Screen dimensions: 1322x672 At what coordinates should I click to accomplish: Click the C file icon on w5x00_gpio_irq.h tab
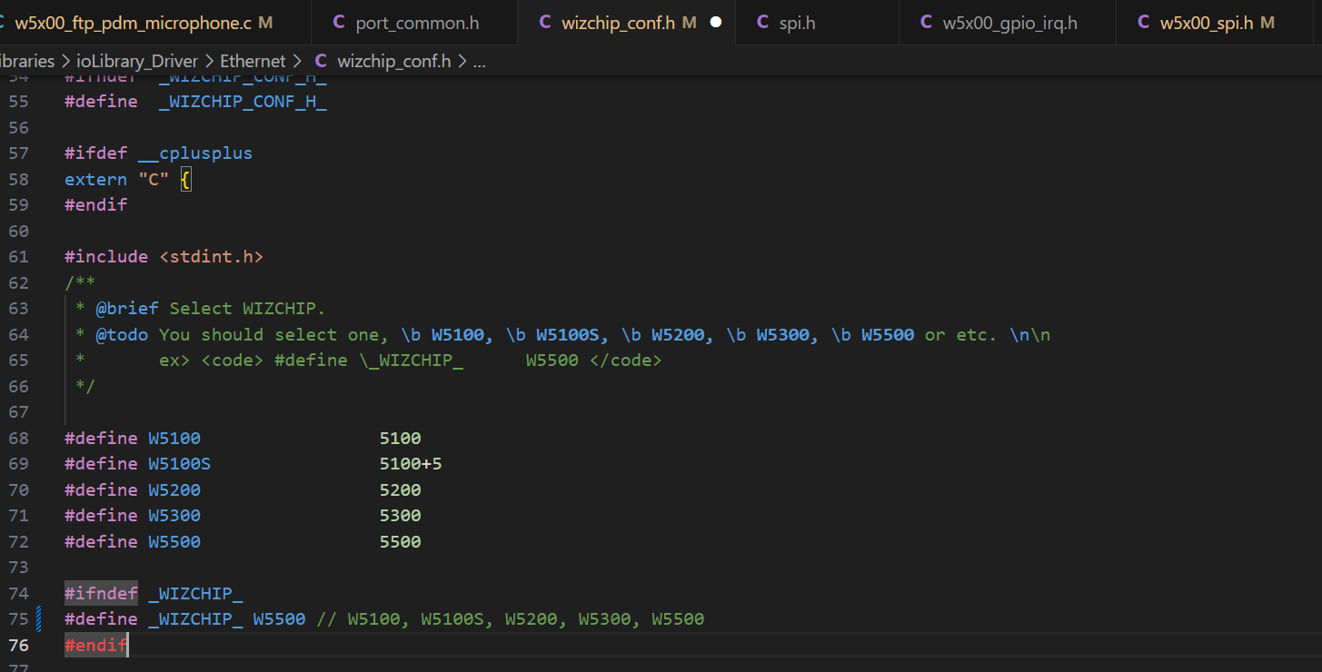click(x=927, y=23)
